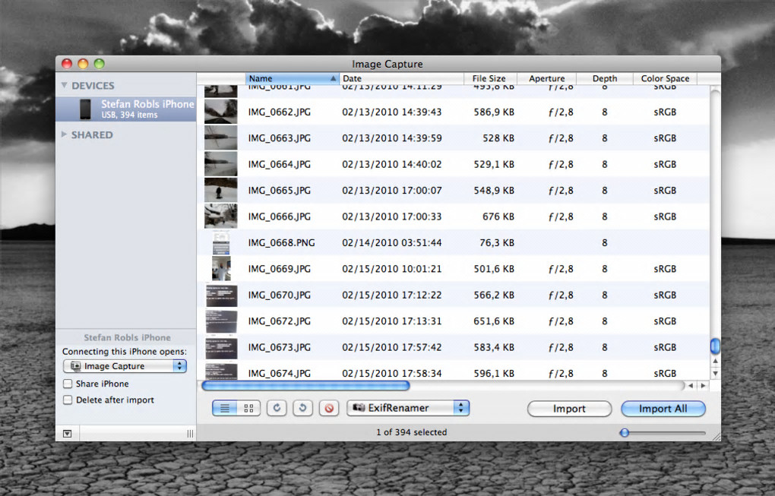Viewport: 775px width, 496px height.
Task: Click date 02/15/2010 10:01:21
Action: click(x=392, y=269)
